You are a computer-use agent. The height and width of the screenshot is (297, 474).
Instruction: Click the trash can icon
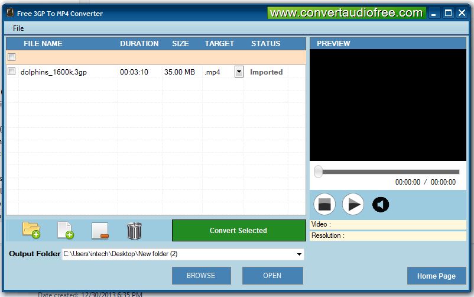coord(134,230)
